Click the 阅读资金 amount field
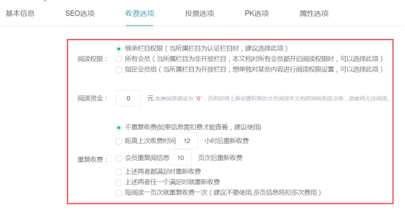This screenshot has width=405, height=216. pyautogui.click(x=128, y=98)
